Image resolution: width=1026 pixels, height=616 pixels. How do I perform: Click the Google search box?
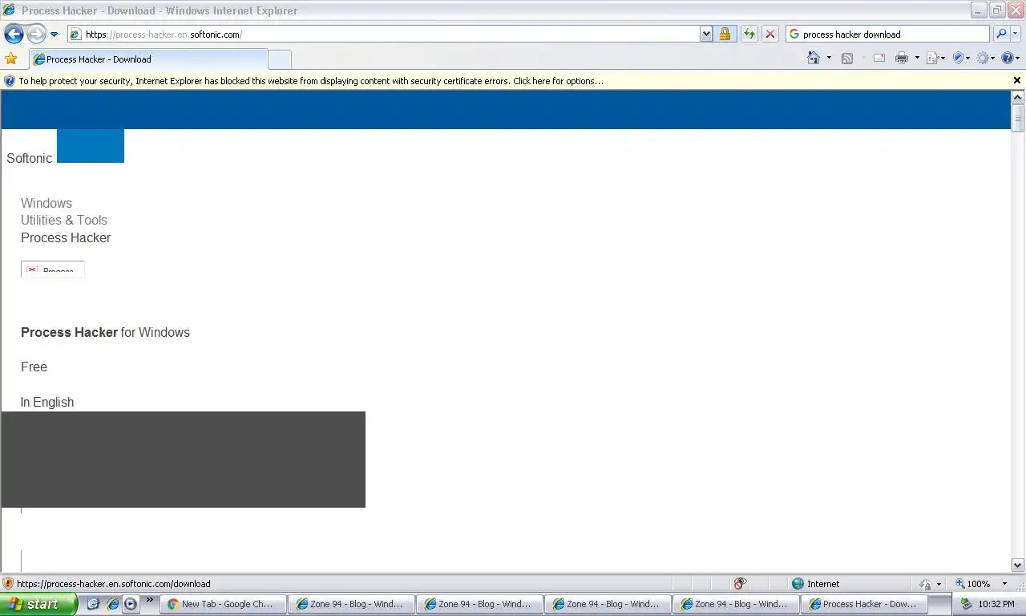point(888,34)
